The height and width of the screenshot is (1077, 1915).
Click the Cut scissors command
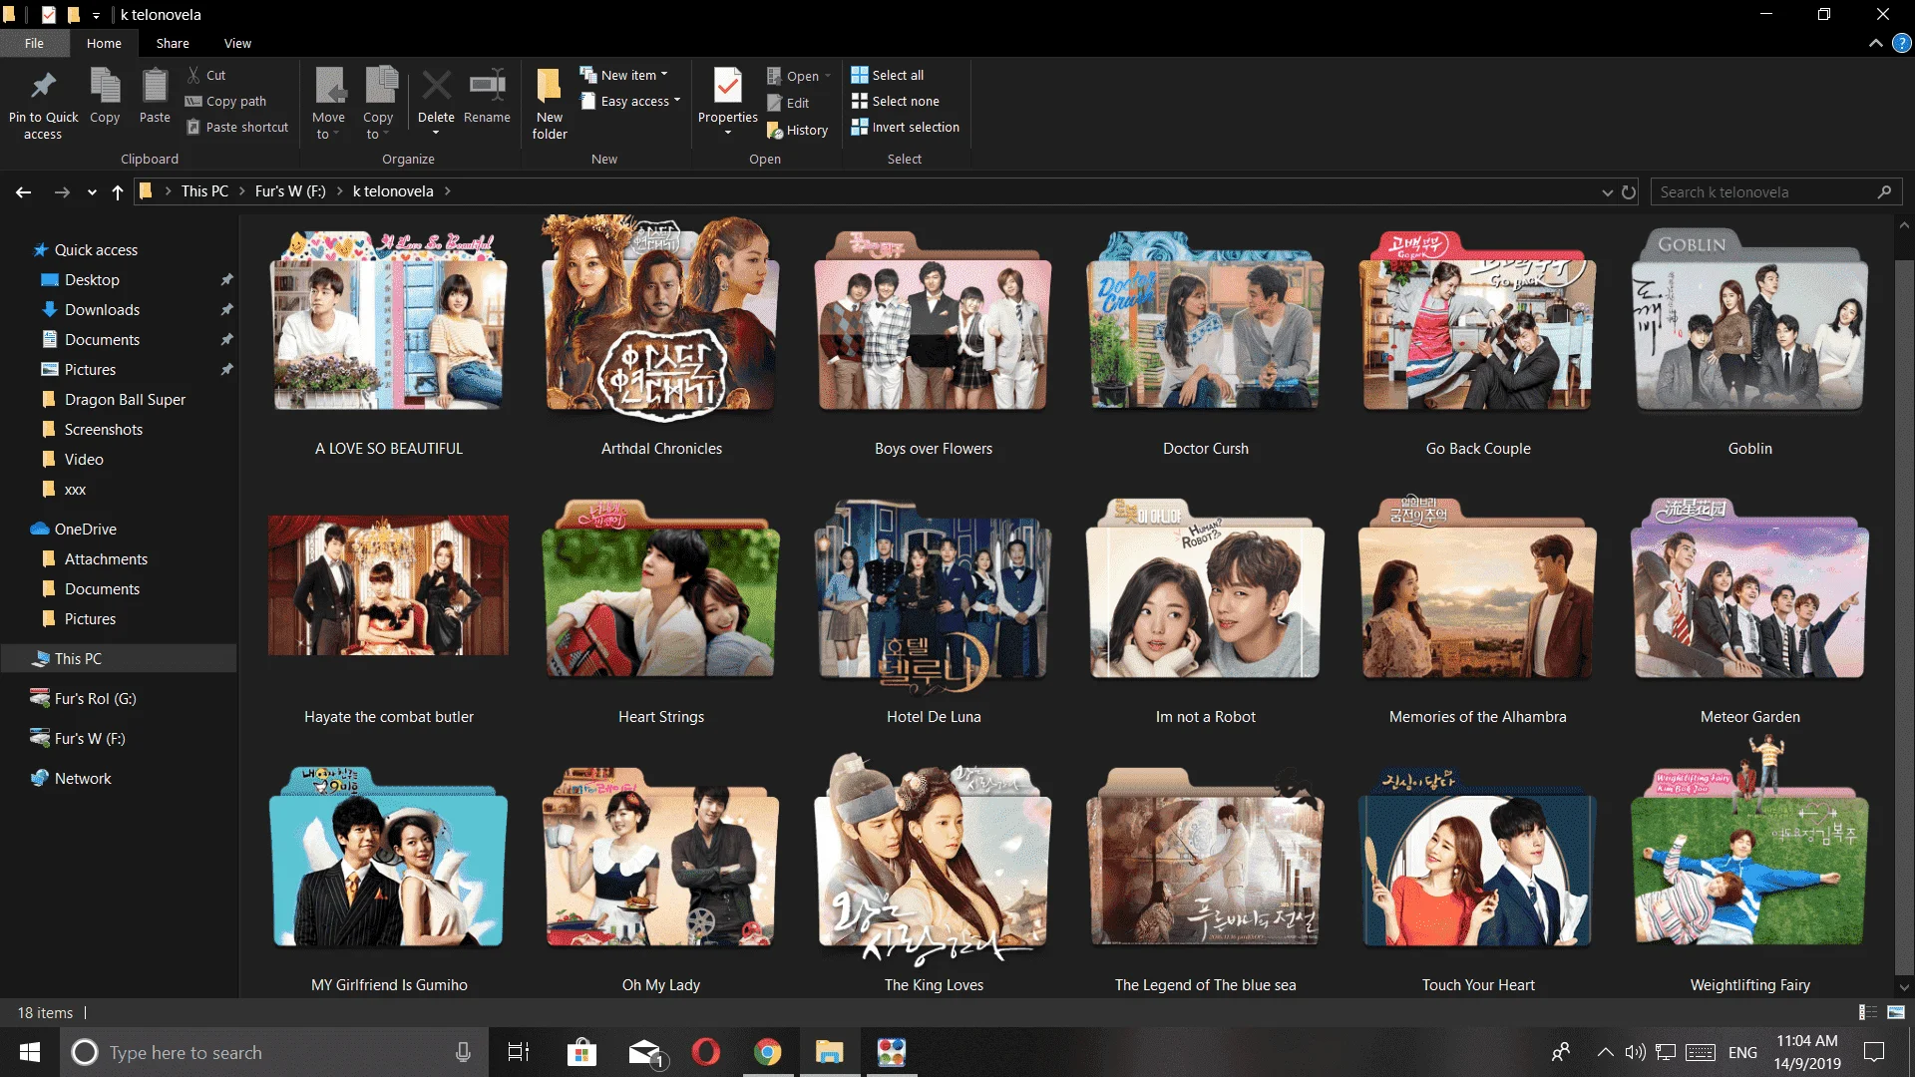(x=206, y=75)
